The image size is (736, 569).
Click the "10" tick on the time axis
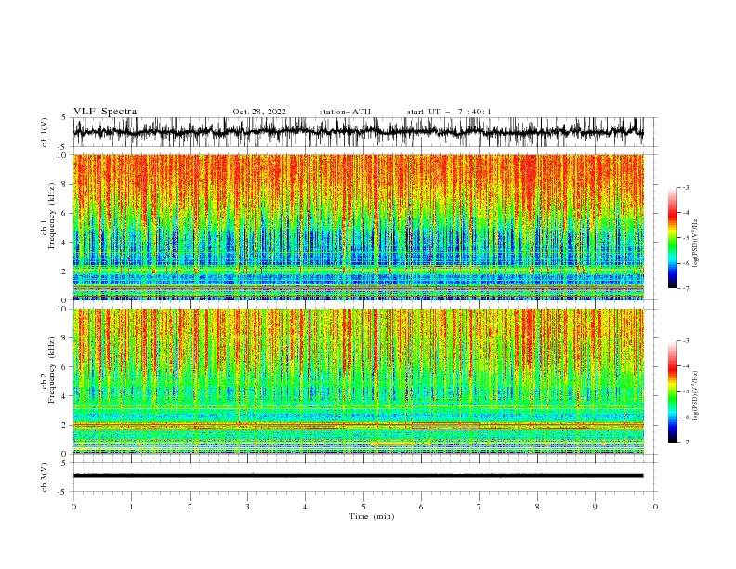coord(653,507)
